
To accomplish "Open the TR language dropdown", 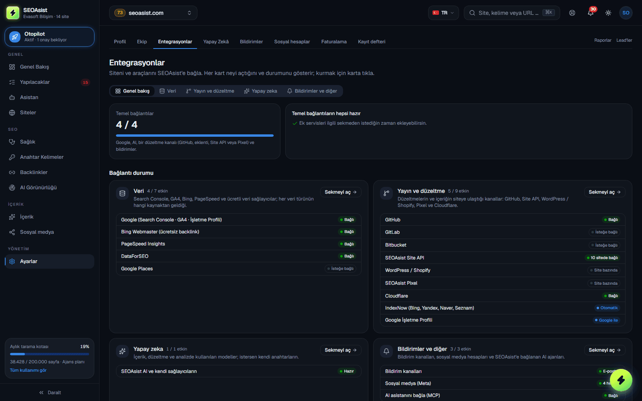I will pyautogui.click(x=443, y=13).
